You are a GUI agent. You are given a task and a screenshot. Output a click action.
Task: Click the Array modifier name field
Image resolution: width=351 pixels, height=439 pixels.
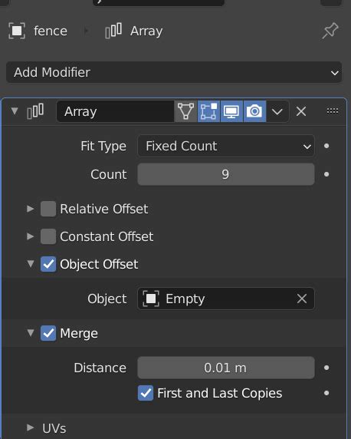click(x=115, y=111)
